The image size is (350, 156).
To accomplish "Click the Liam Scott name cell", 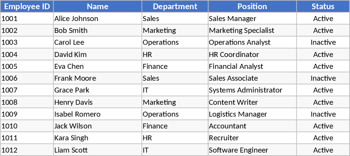I will click(x=71, y=150).
